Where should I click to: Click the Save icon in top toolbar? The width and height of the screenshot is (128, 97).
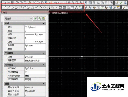(x=12, y=3)
